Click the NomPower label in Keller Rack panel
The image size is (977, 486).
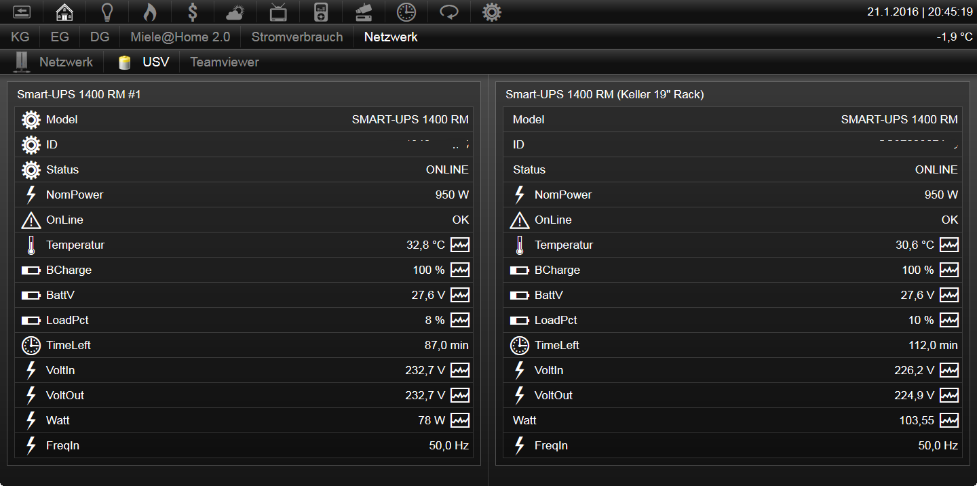pos(563,195)
